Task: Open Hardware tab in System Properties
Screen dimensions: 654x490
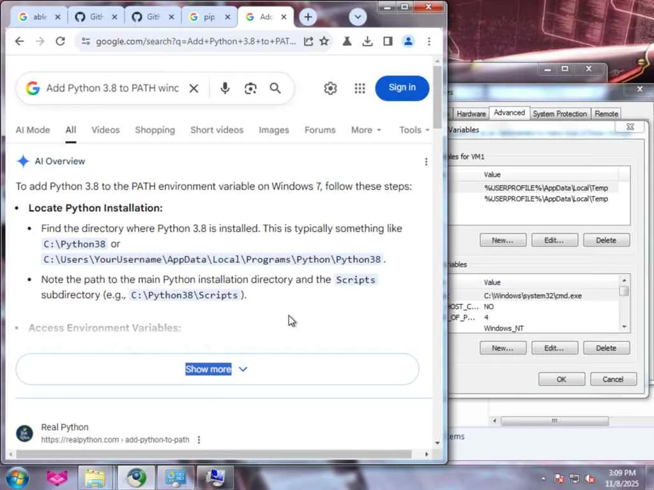Action: [x=471, y=114]
